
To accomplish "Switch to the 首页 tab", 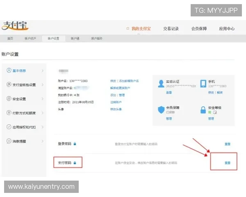I will tap(10, 39).
